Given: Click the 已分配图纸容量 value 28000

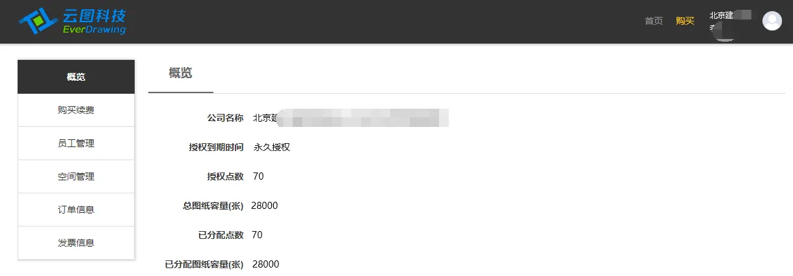Looking at the screenshot, I should pyautogui.click(x=265, y=264).
